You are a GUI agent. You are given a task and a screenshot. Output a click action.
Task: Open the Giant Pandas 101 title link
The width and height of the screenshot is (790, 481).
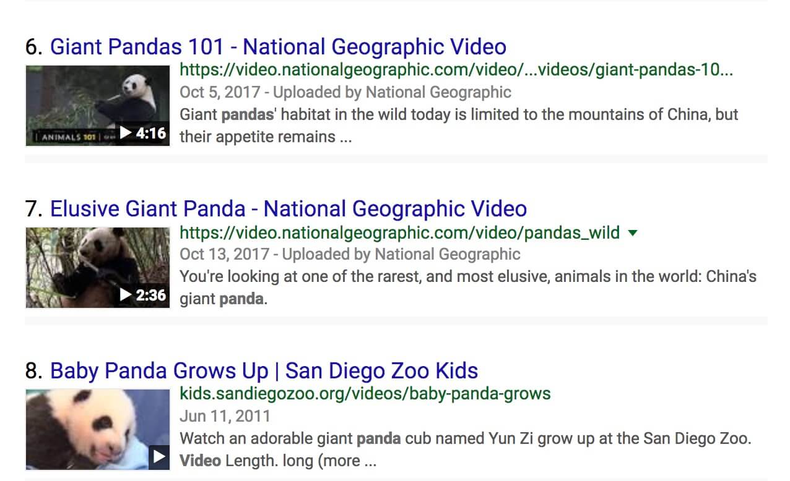pos(278,47)
